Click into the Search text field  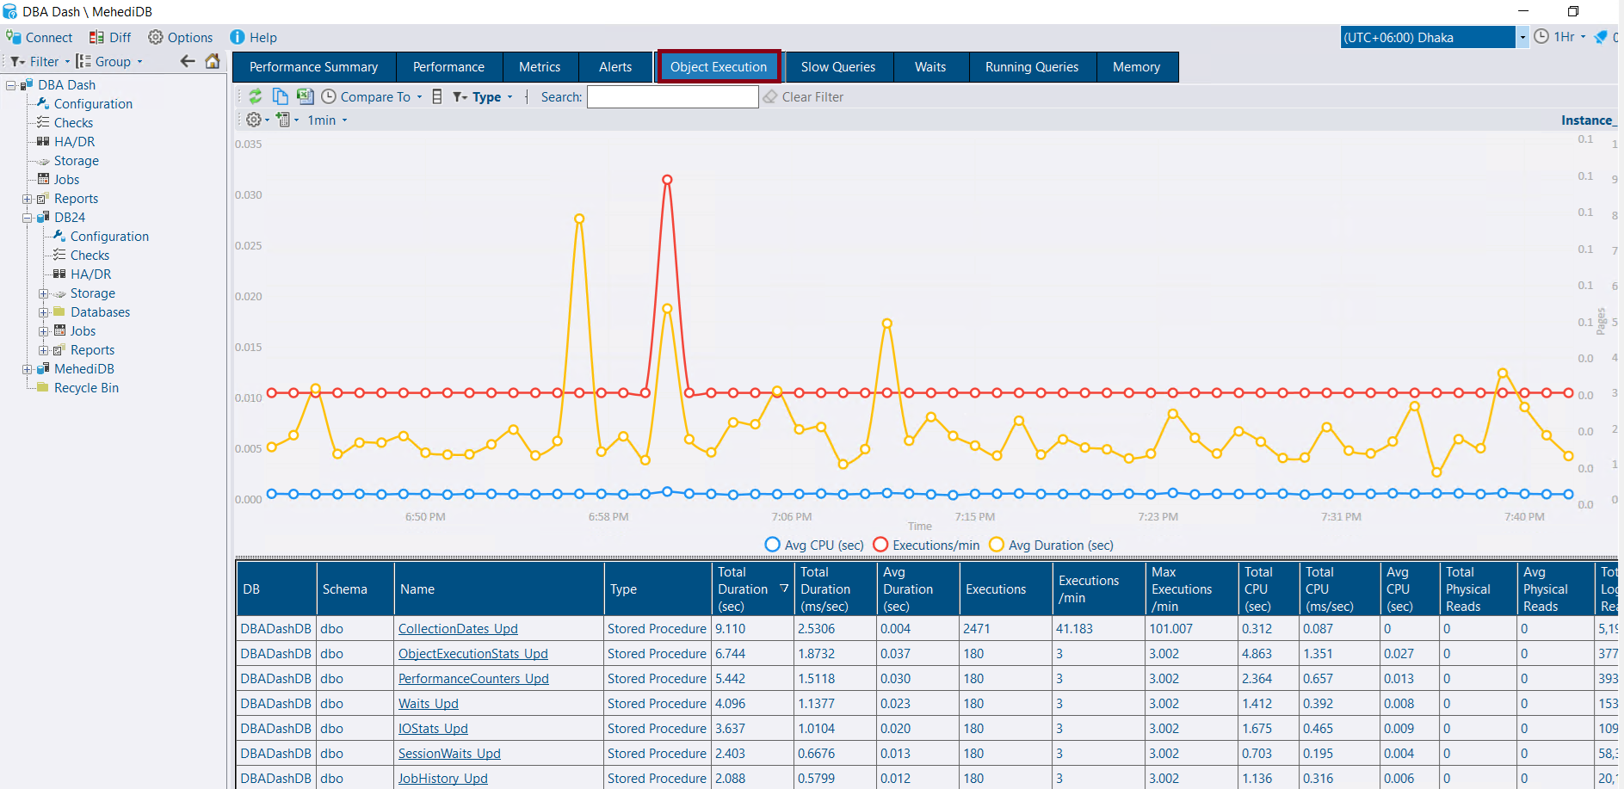click(672, 96)
